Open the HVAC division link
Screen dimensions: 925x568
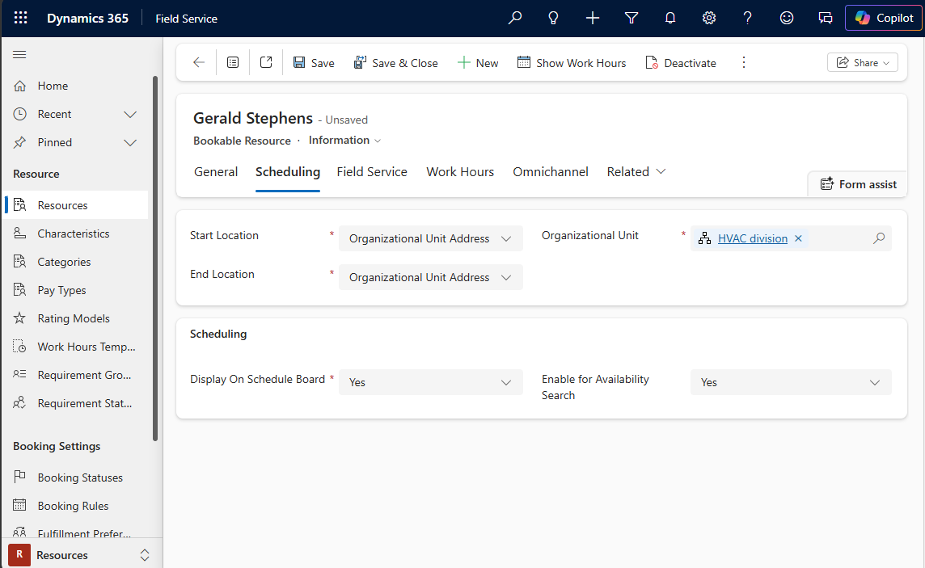point(752,238)
